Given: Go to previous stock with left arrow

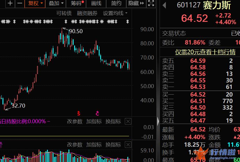Looking at the screenshot, I should 164,5.
